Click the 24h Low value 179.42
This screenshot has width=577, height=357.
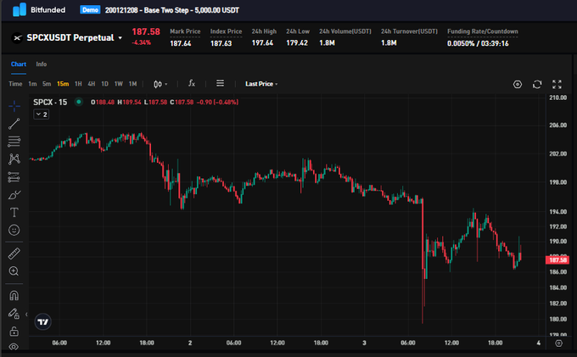pos(297,43)
